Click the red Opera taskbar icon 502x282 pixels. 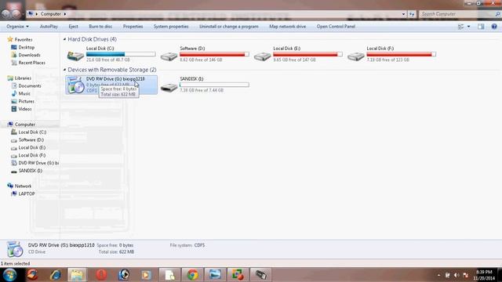(x=101, y=275)
